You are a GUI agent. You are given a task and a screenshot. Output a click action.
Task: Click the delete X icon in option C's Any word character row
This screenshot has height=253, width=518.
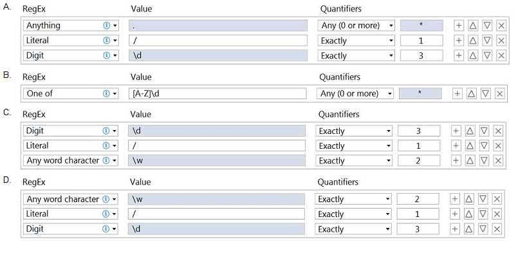[x=498, y=160]
